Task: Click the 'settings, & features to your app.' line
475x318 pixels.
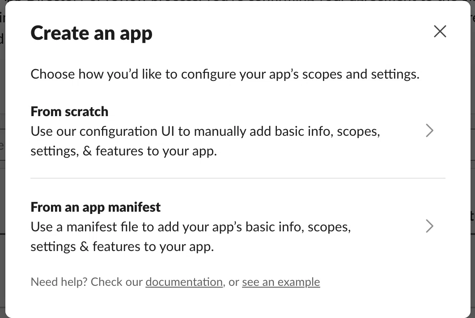Action: [123, 151]
